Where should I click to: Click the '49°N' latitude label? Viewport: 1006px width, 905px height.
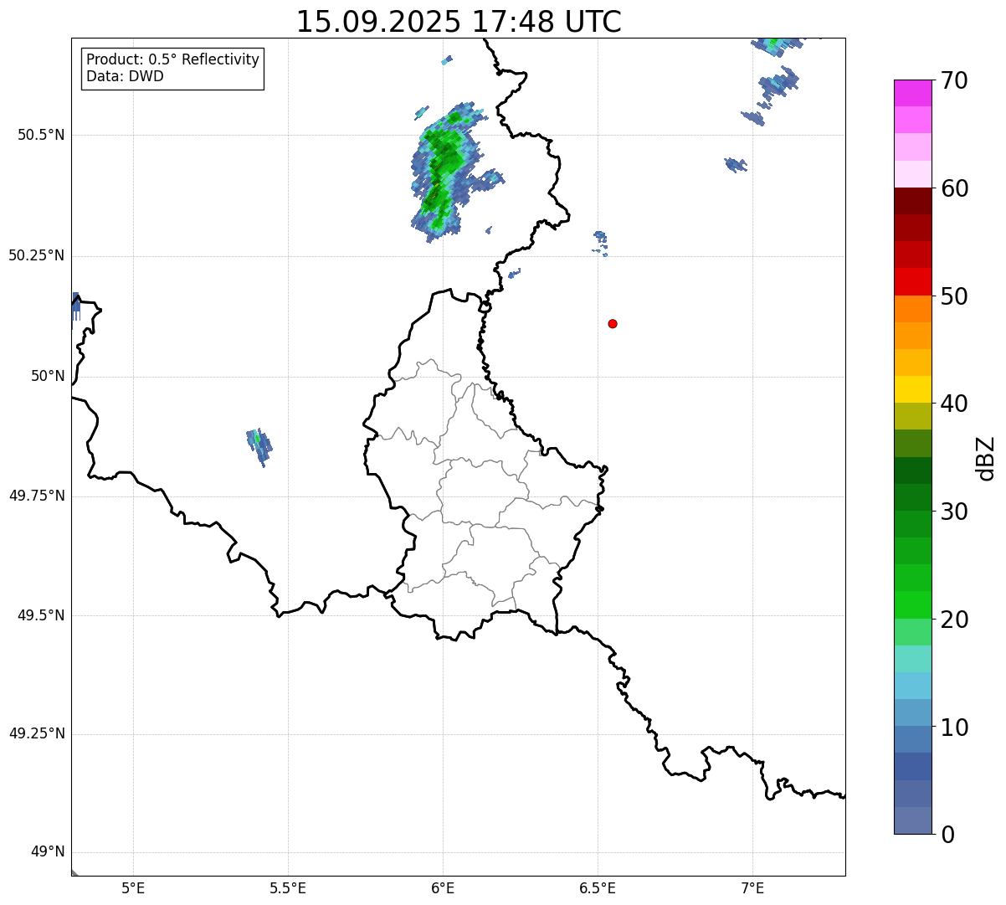[x=48, y=852]
